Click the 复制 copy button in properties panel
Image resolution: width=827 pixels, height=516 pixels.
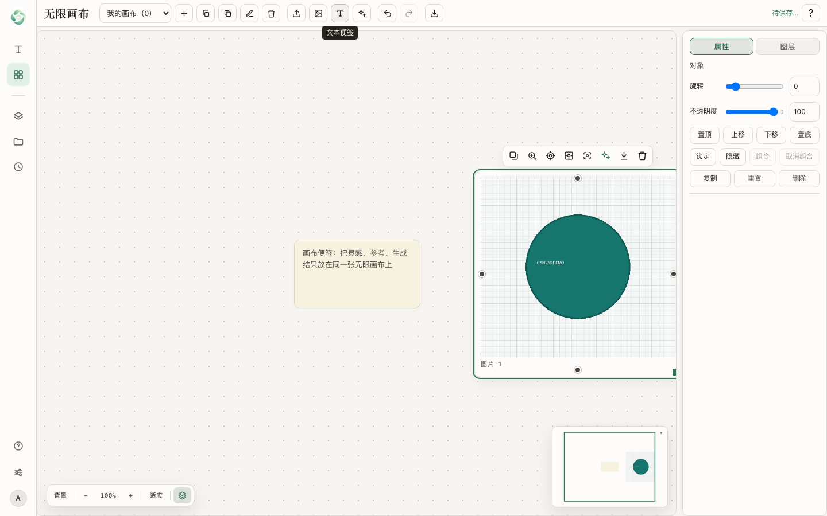[x=710, y=178]
